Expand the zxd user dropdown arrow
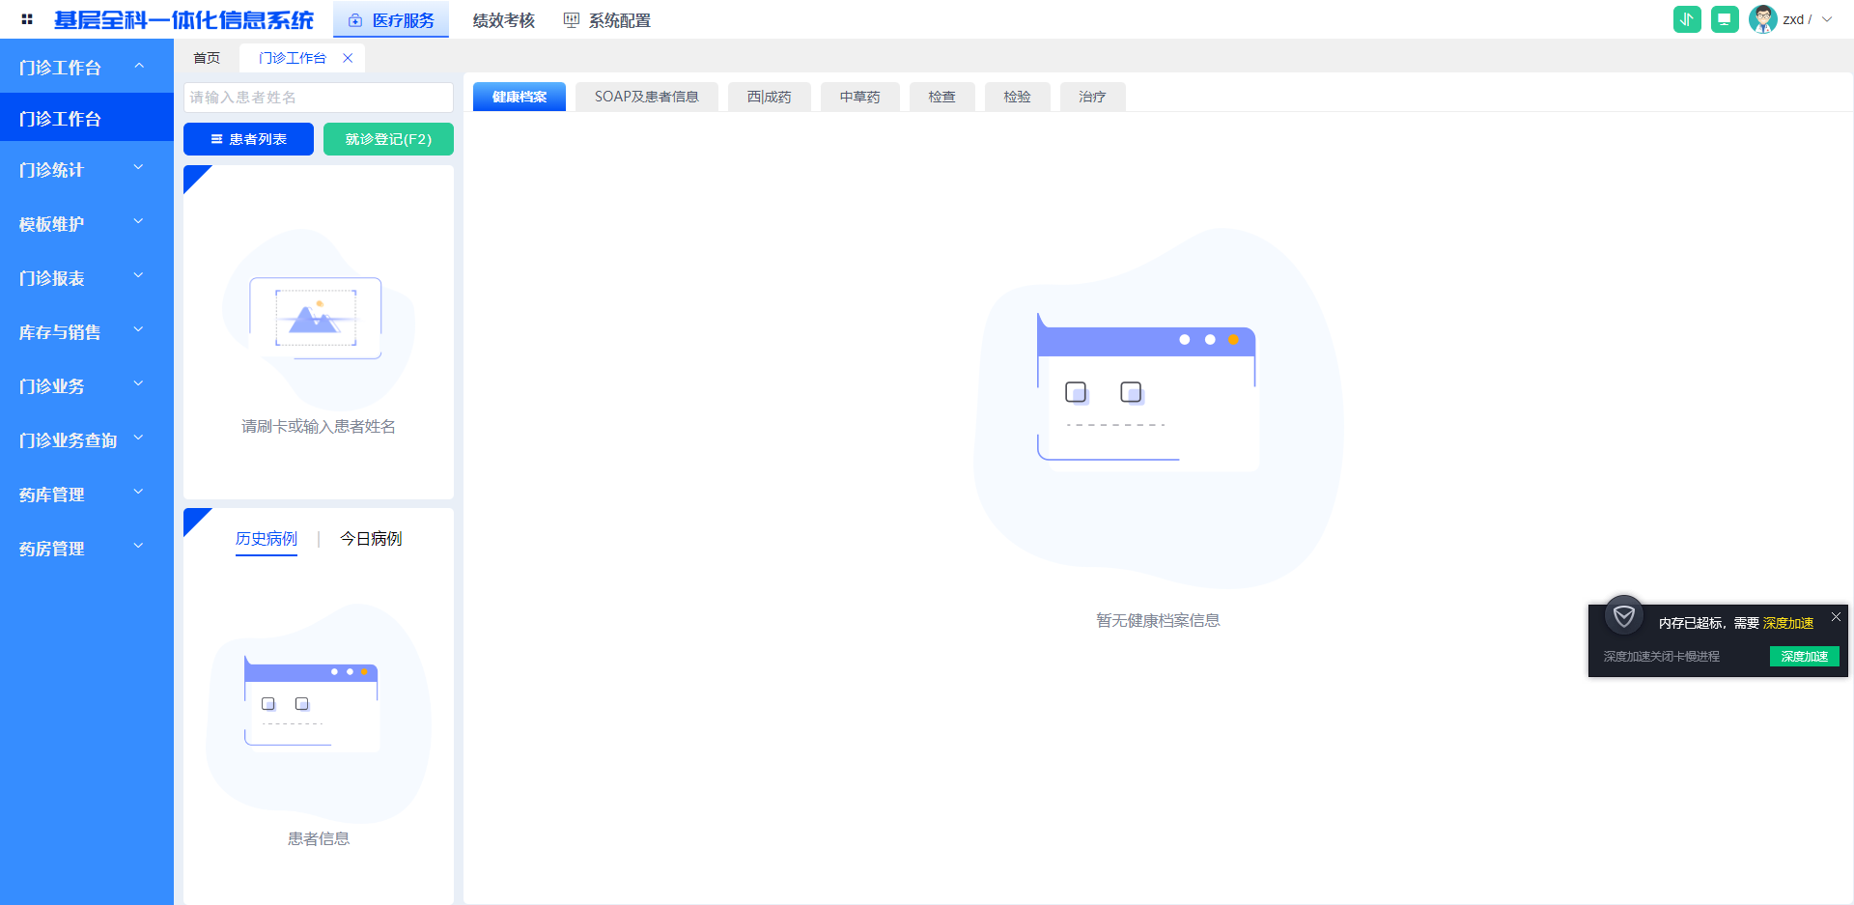1854x905 pixels. pos(1827,19)
